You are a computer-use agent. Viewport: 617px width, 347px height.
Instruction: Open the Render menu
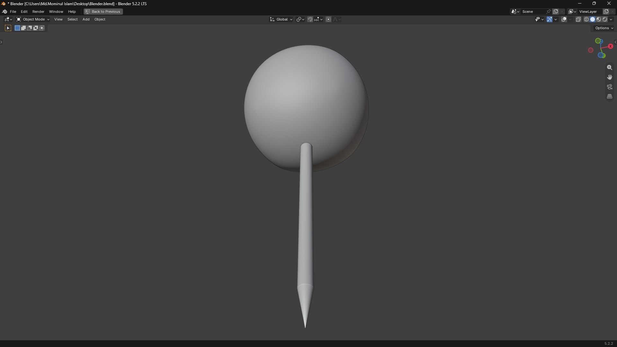(x=38, y=12)
